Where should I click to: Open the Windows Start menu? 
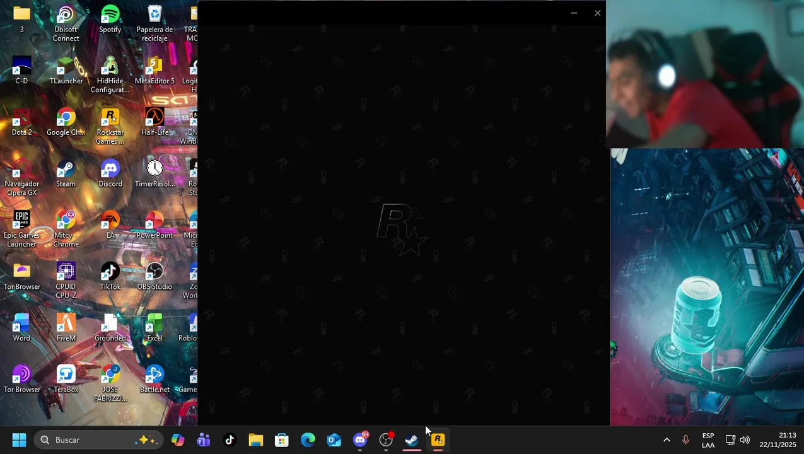pyautogui.click(x=19, y=439)
